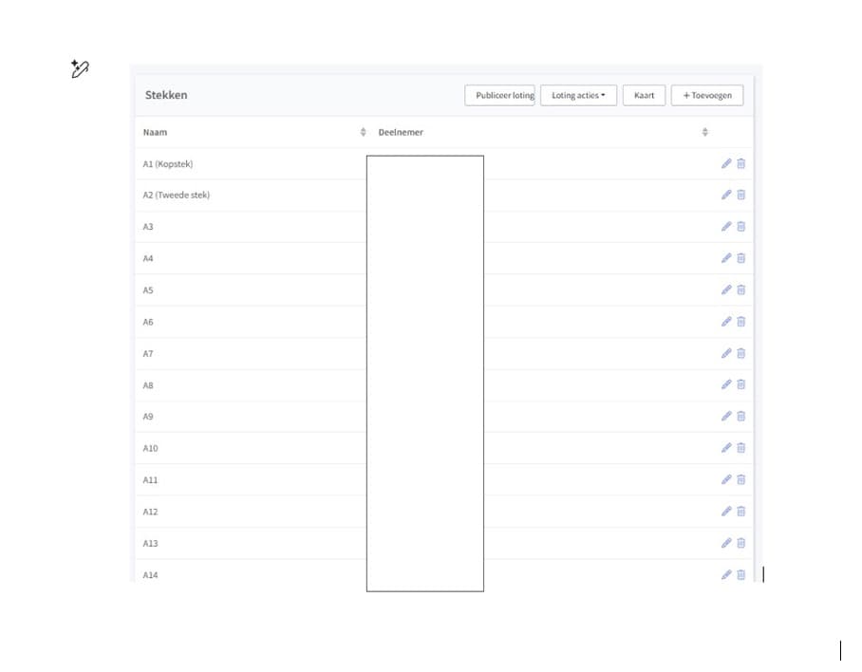Click the Deelnemer column header text
This screenshot has height=672, width=862.
401,132
